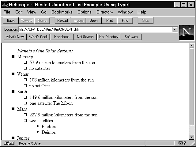Click the vertical scrollbar up arrow
196x147 pixels.
tap(192, 46)
